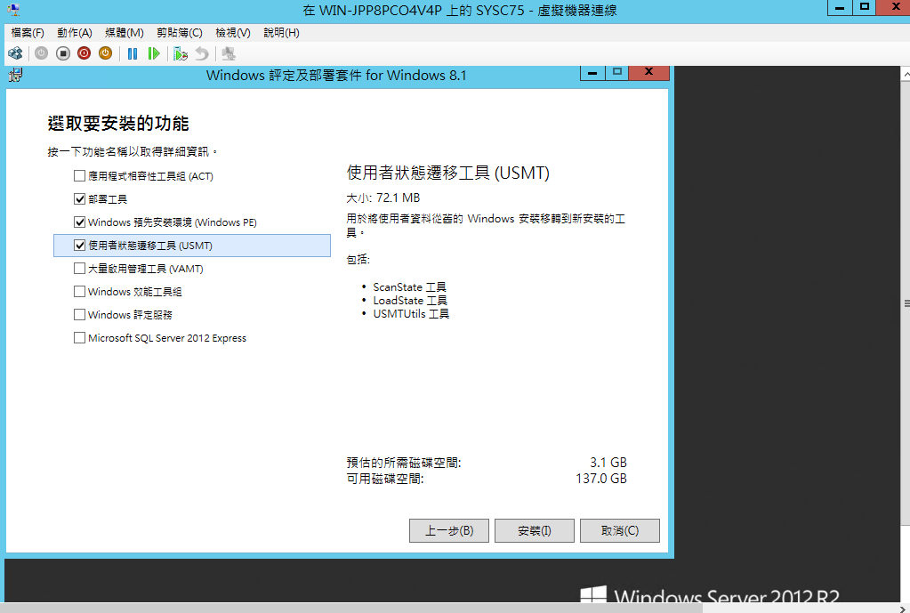Viewport: 910px width, 613px height.
Task: Save VM state with the orange power icon
Action: coord(105,54)
